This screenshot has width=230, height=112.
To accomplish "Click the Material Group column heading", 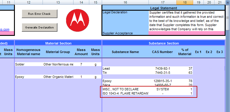I will point(58,52).
